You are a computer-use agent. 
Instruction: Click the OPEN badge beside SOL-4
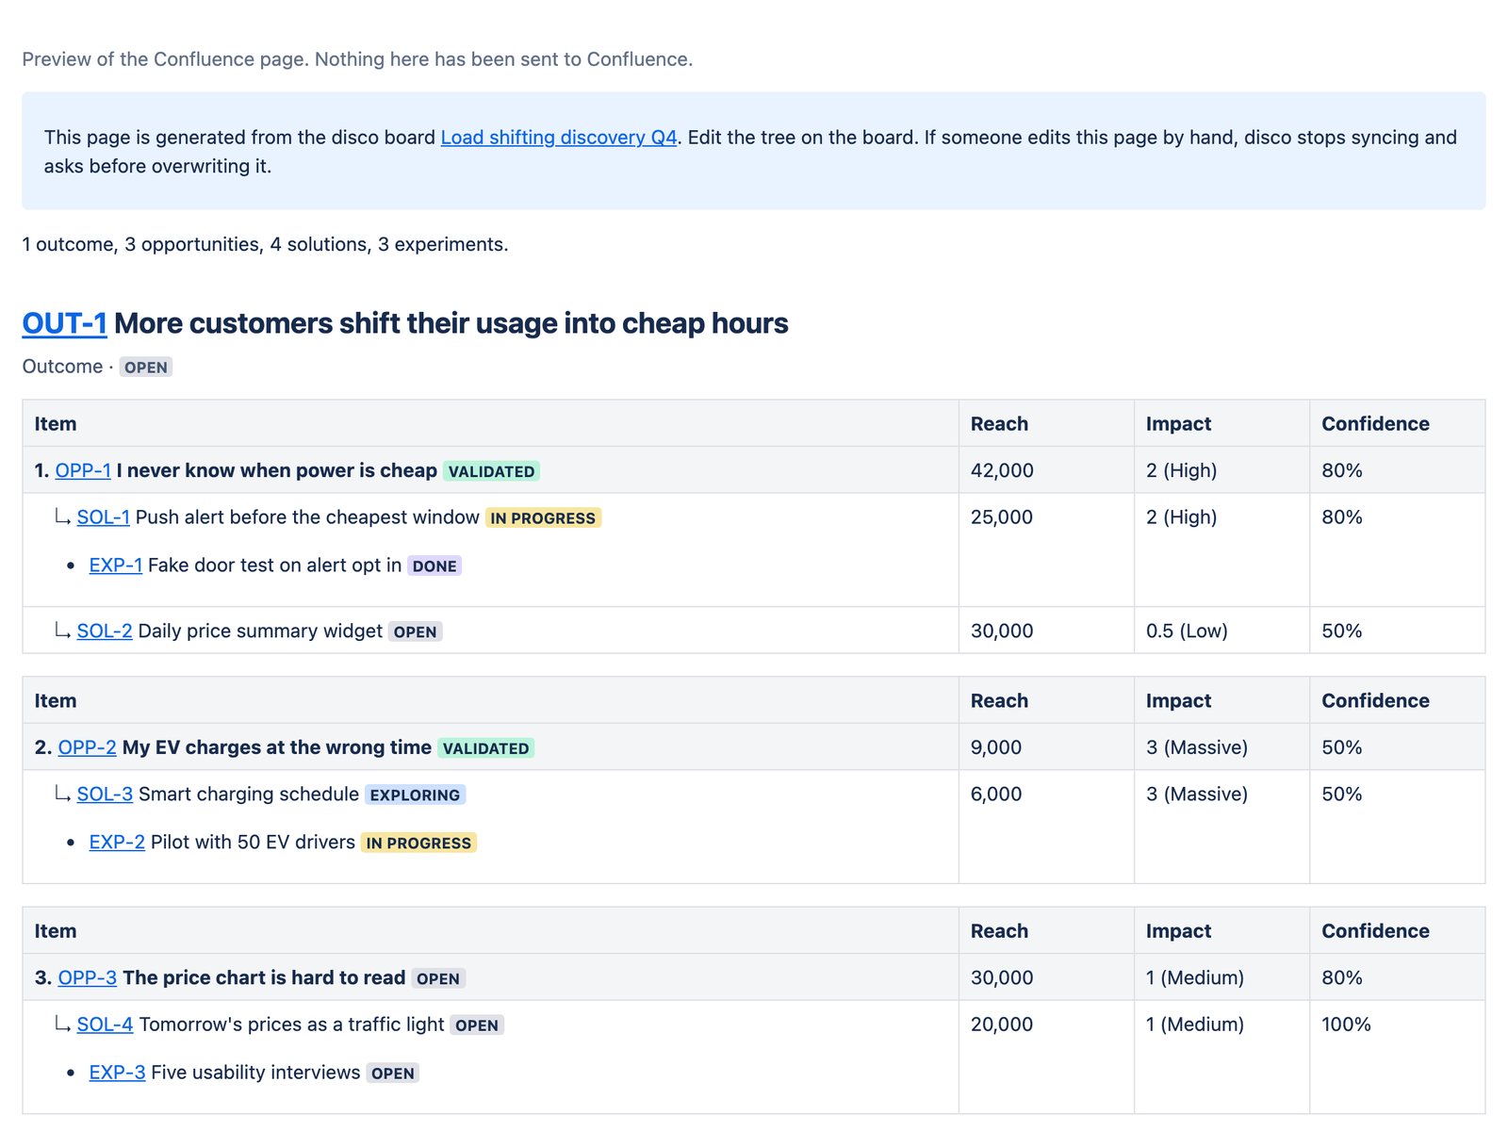[x=477, y=1025]
